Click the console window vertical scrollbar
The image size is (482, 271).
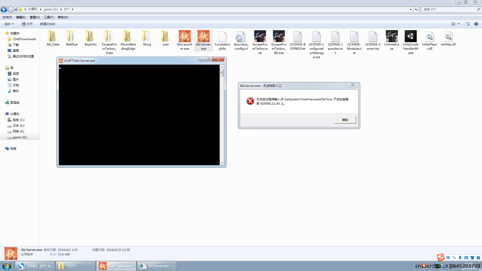[x=222, y=115]
